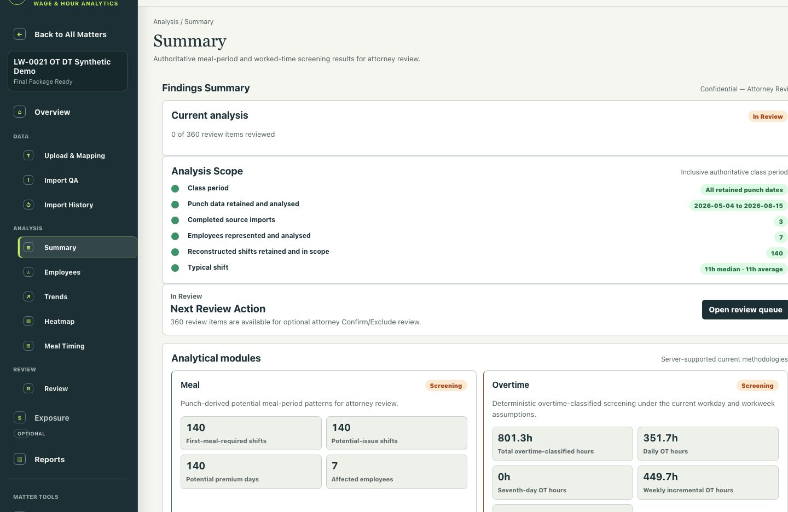The width and height of the screenshot is (788, 512).
Task: Click the Final Package Ready status text
Action: pos(43,82)
